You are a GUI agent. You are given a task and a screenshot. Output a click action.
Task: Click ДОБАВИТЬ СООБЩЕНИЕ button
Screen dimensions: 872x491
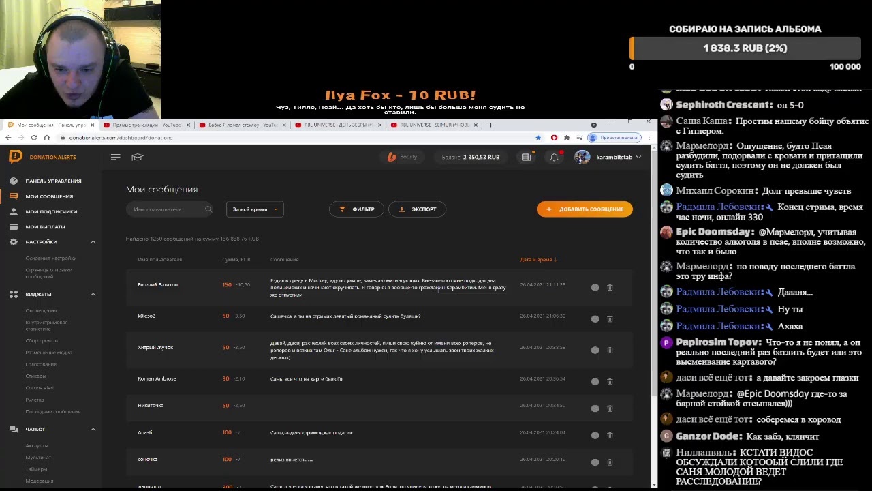pos(585,209)
